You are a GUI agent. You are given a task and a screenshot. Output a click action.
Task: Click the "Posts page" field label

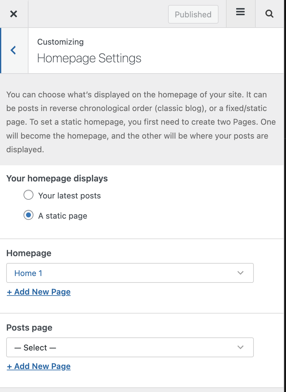tap(29, 328)
